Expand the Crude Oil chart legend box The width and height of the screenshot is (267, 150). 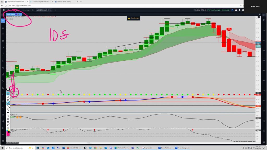pyautogui.click(x=10, y=19)
